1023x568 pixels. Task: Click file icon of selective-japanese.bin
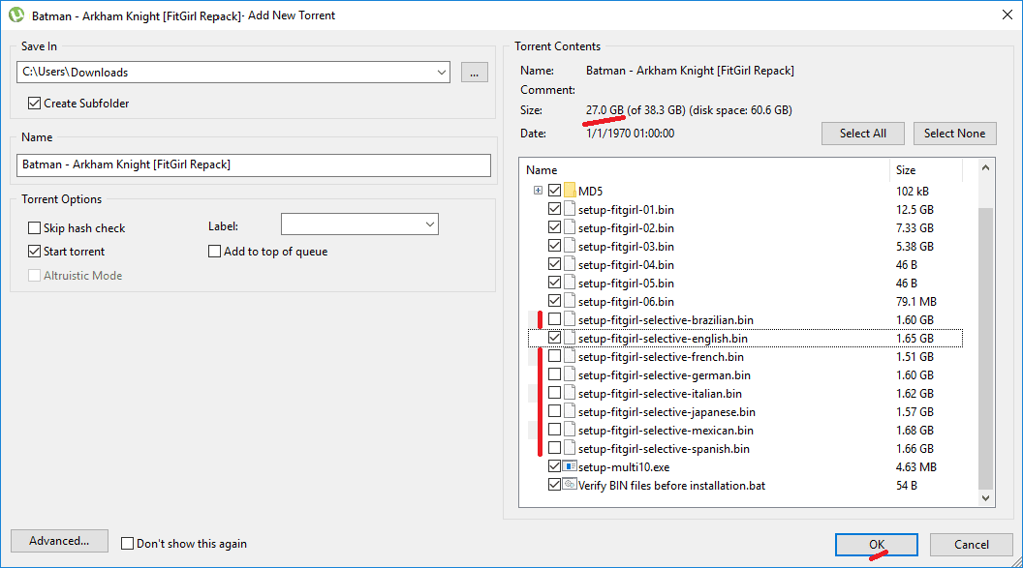(x=570, y=411)
